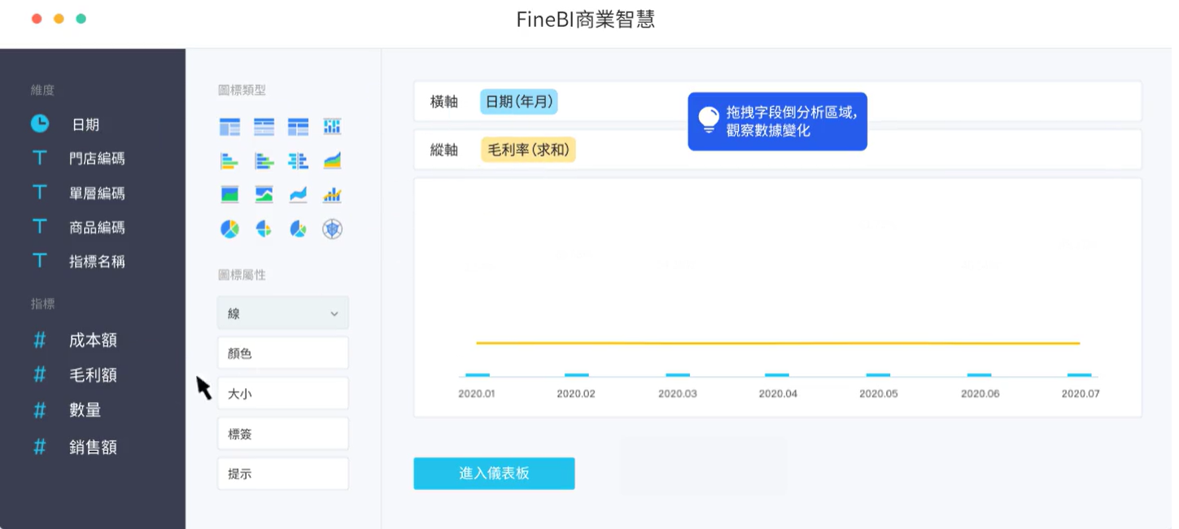Click the 圖標屬性 heading
This screenshot has height=529, width=1179.
tap(242, 275)
